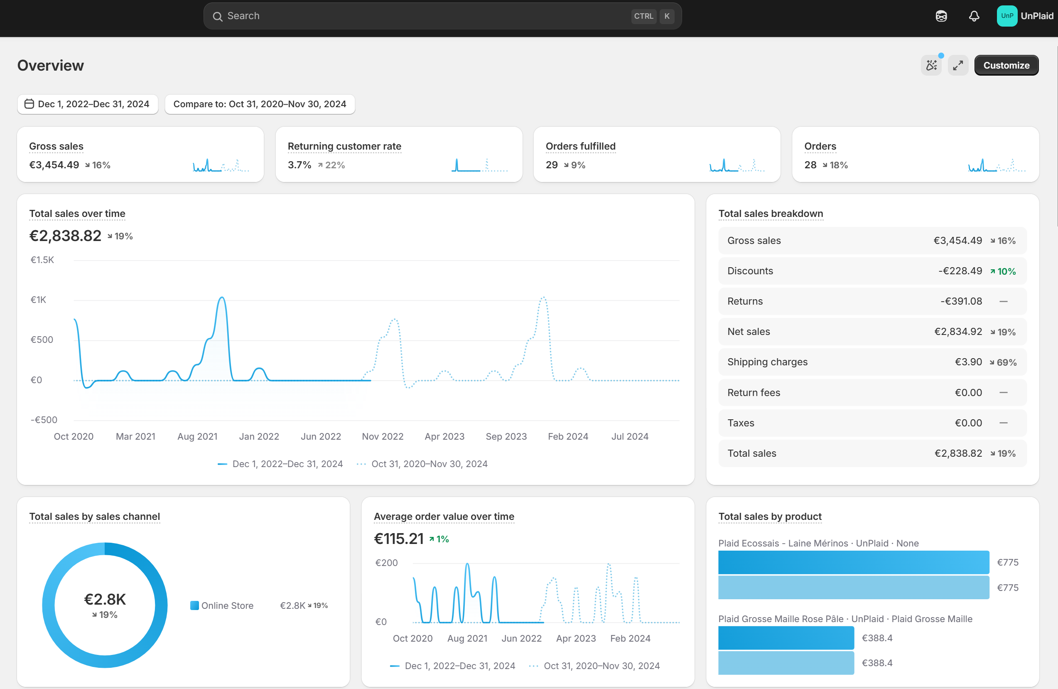This screenshot has width=1058, height=689.
Task: Click the light Plaid Grosse Maille €388.4 bar
Action: pyautogui.click(x=786, y=663)
